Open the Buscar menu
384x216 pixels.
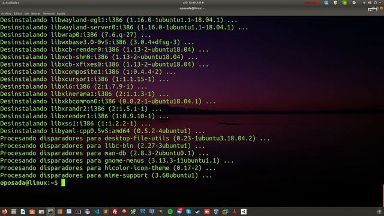[36, 14]
